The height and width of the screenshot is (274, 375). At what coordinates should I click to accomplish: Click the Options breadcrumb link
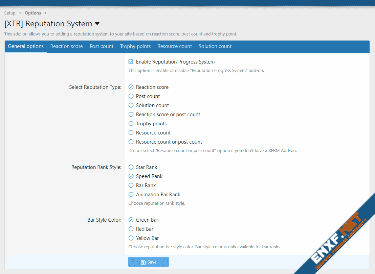33,13
